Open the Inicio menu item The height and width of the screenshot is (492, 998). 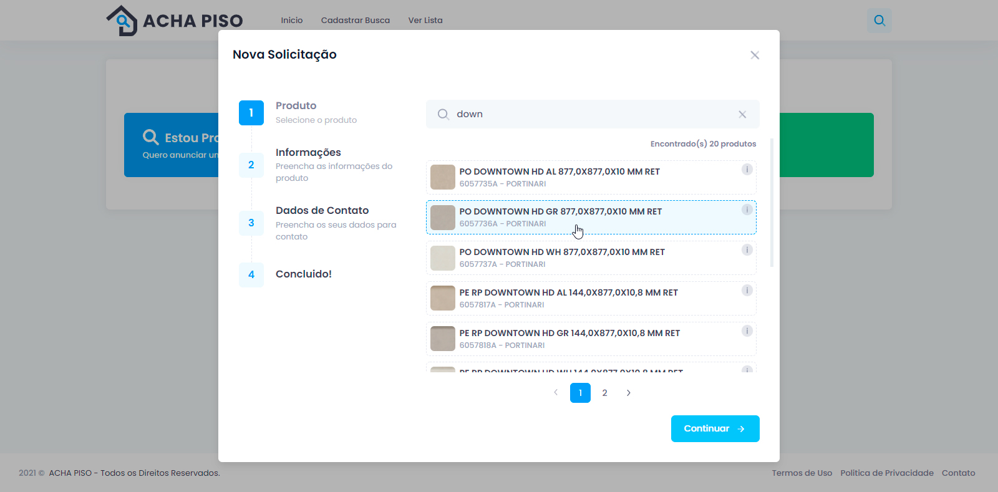point(292,21)
